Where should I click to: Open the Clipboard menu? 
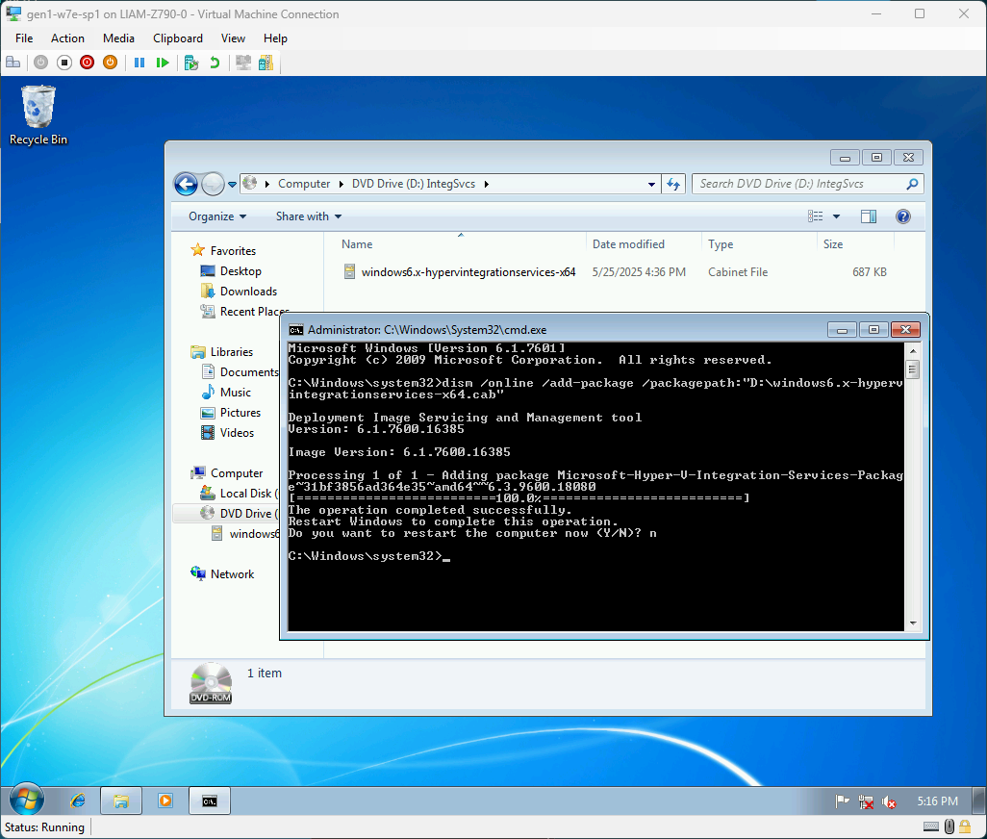(178, 38)
